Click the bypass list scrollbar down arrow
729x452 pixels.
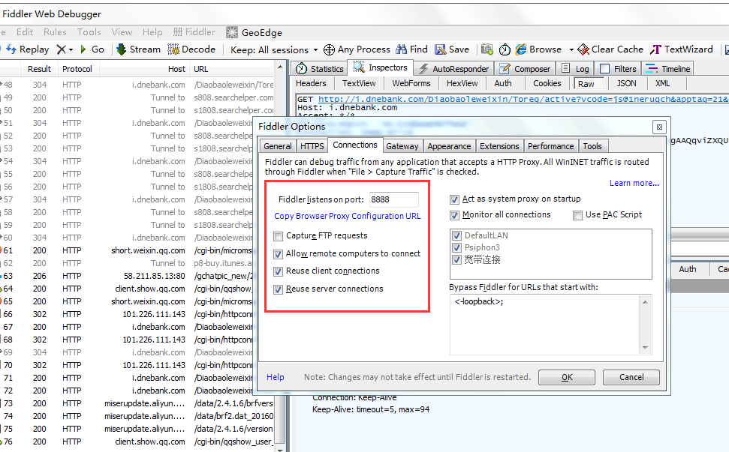click(x=646, y=348)
